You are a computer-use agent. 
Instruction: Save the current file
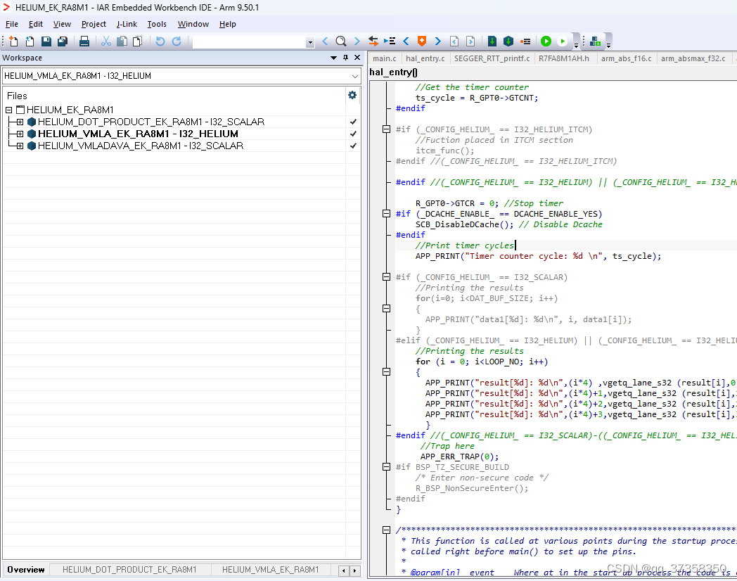46,41
